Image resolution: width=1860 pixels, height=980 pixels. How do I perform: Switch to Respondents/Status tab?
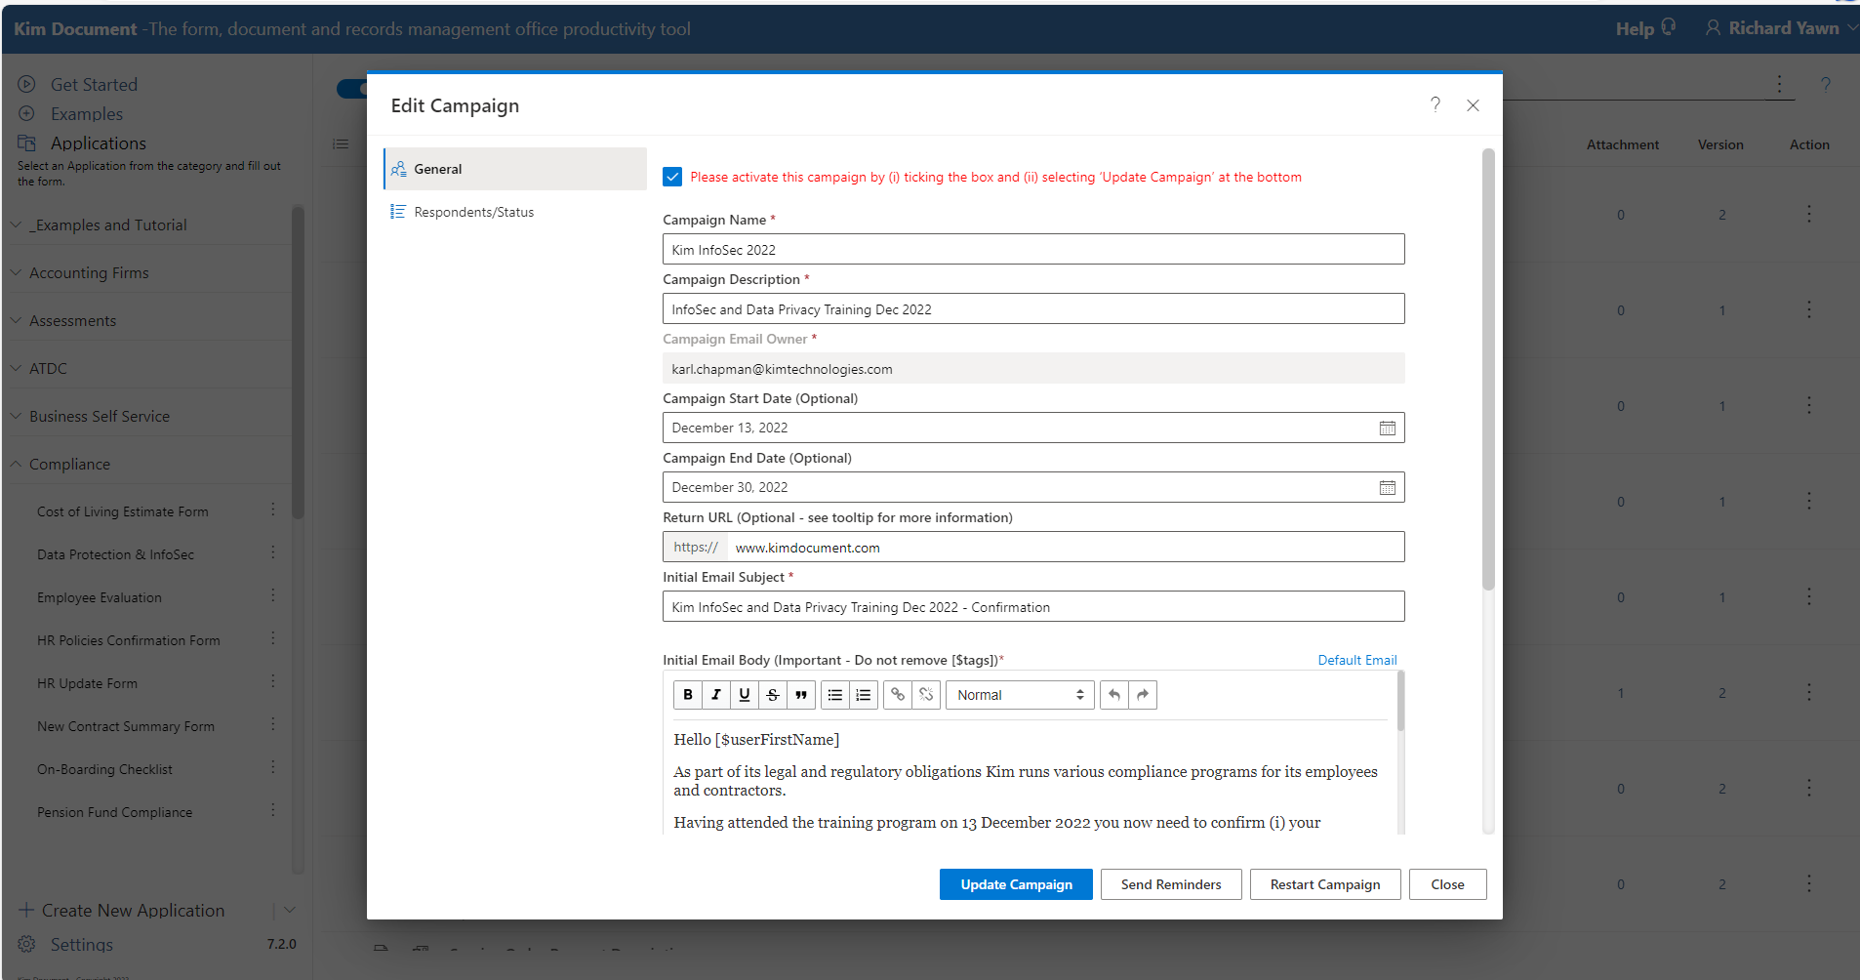coord(515,212)
